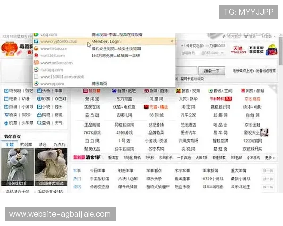The height and width of the screenshot is (226, 283).
Task: Choose www.liebao.cn from the URL suggestions
Action: coord(104,48)
